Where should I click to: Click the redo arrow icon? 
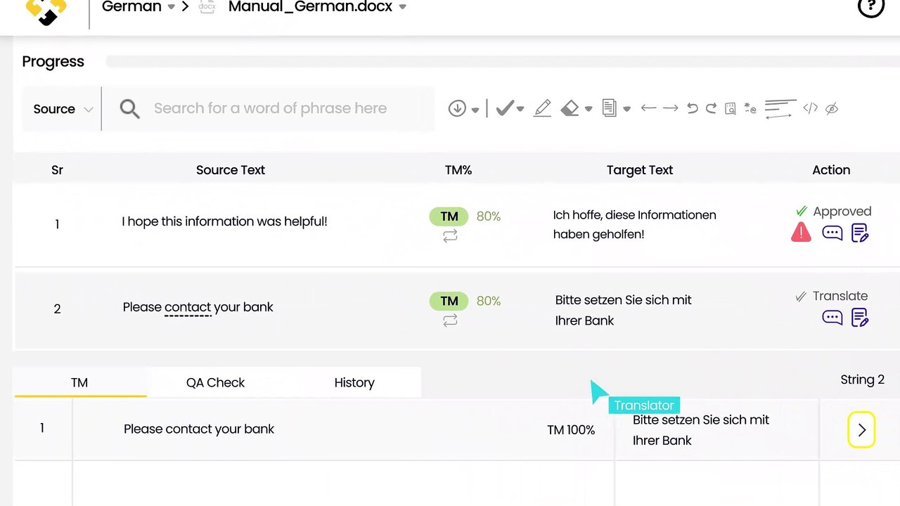(x=711, y=108)
